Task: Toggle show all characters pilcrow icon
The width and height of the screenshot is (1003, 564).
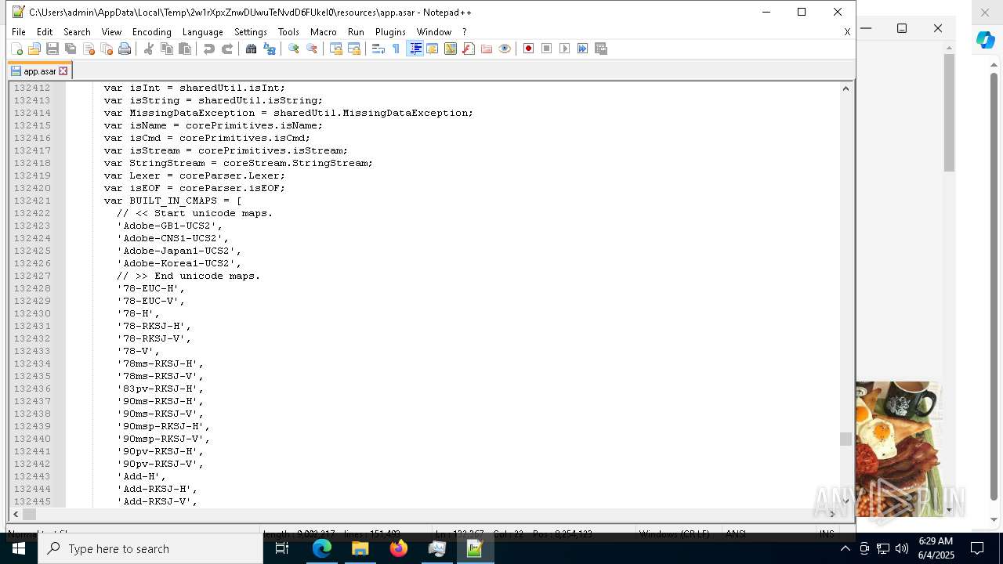Action: click(x=396, y=49)
